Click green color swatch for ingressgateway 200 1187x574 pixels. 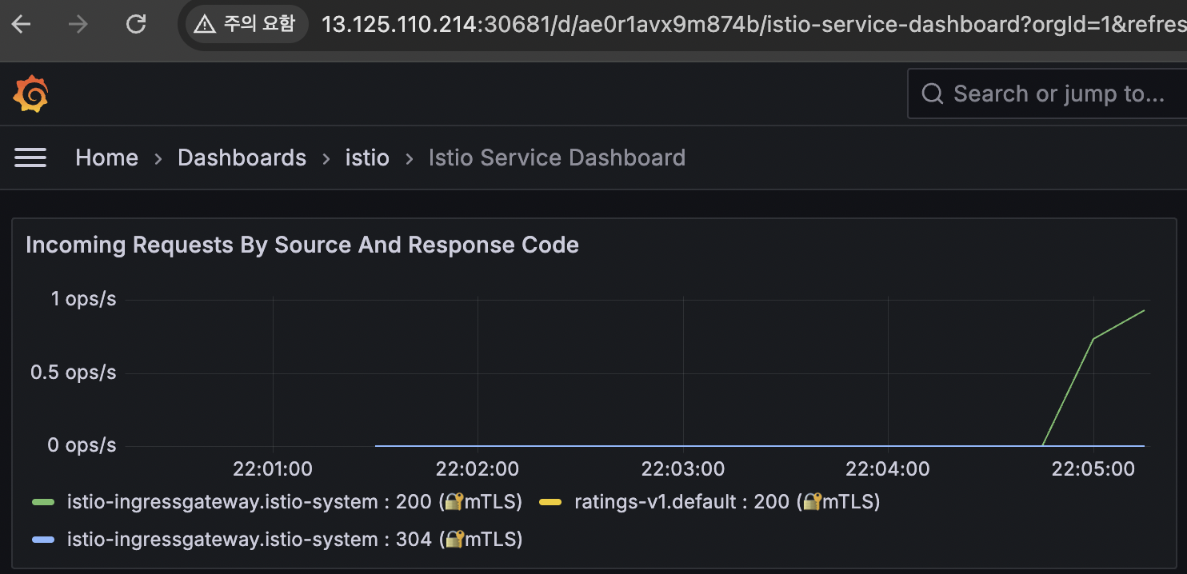[x=43, y=503]
